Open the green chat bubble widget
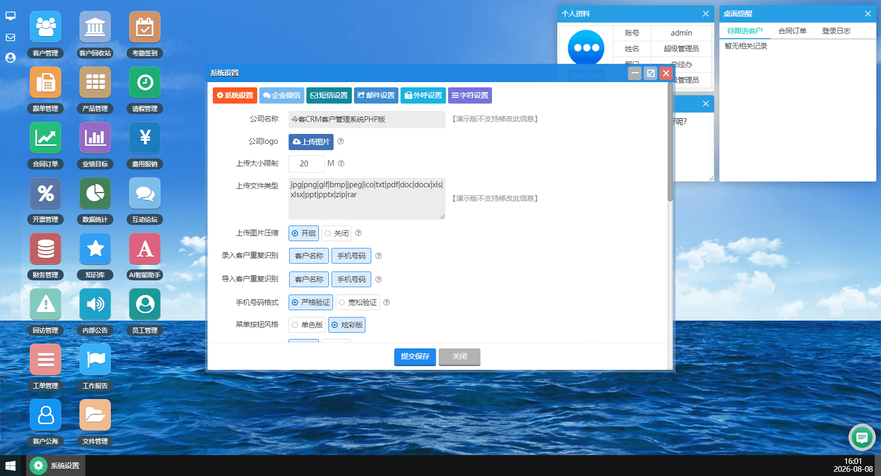Screen dimensions: 881x476 click(862, 437)
